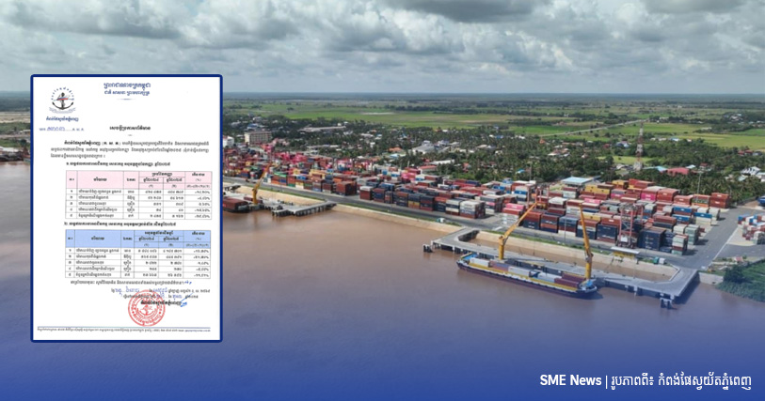Click the SME News label
Image resolution: width=765 pixels, height=401 pixels.
570,380
